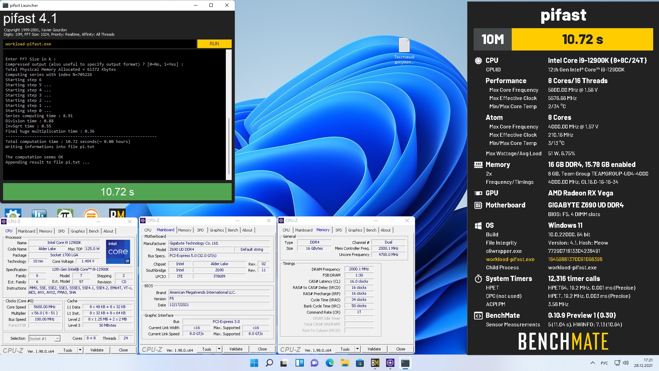Select the blue bar-chart desktop shortcut
This screenshot has height=371, width=659.
click(x=39, y=213)
